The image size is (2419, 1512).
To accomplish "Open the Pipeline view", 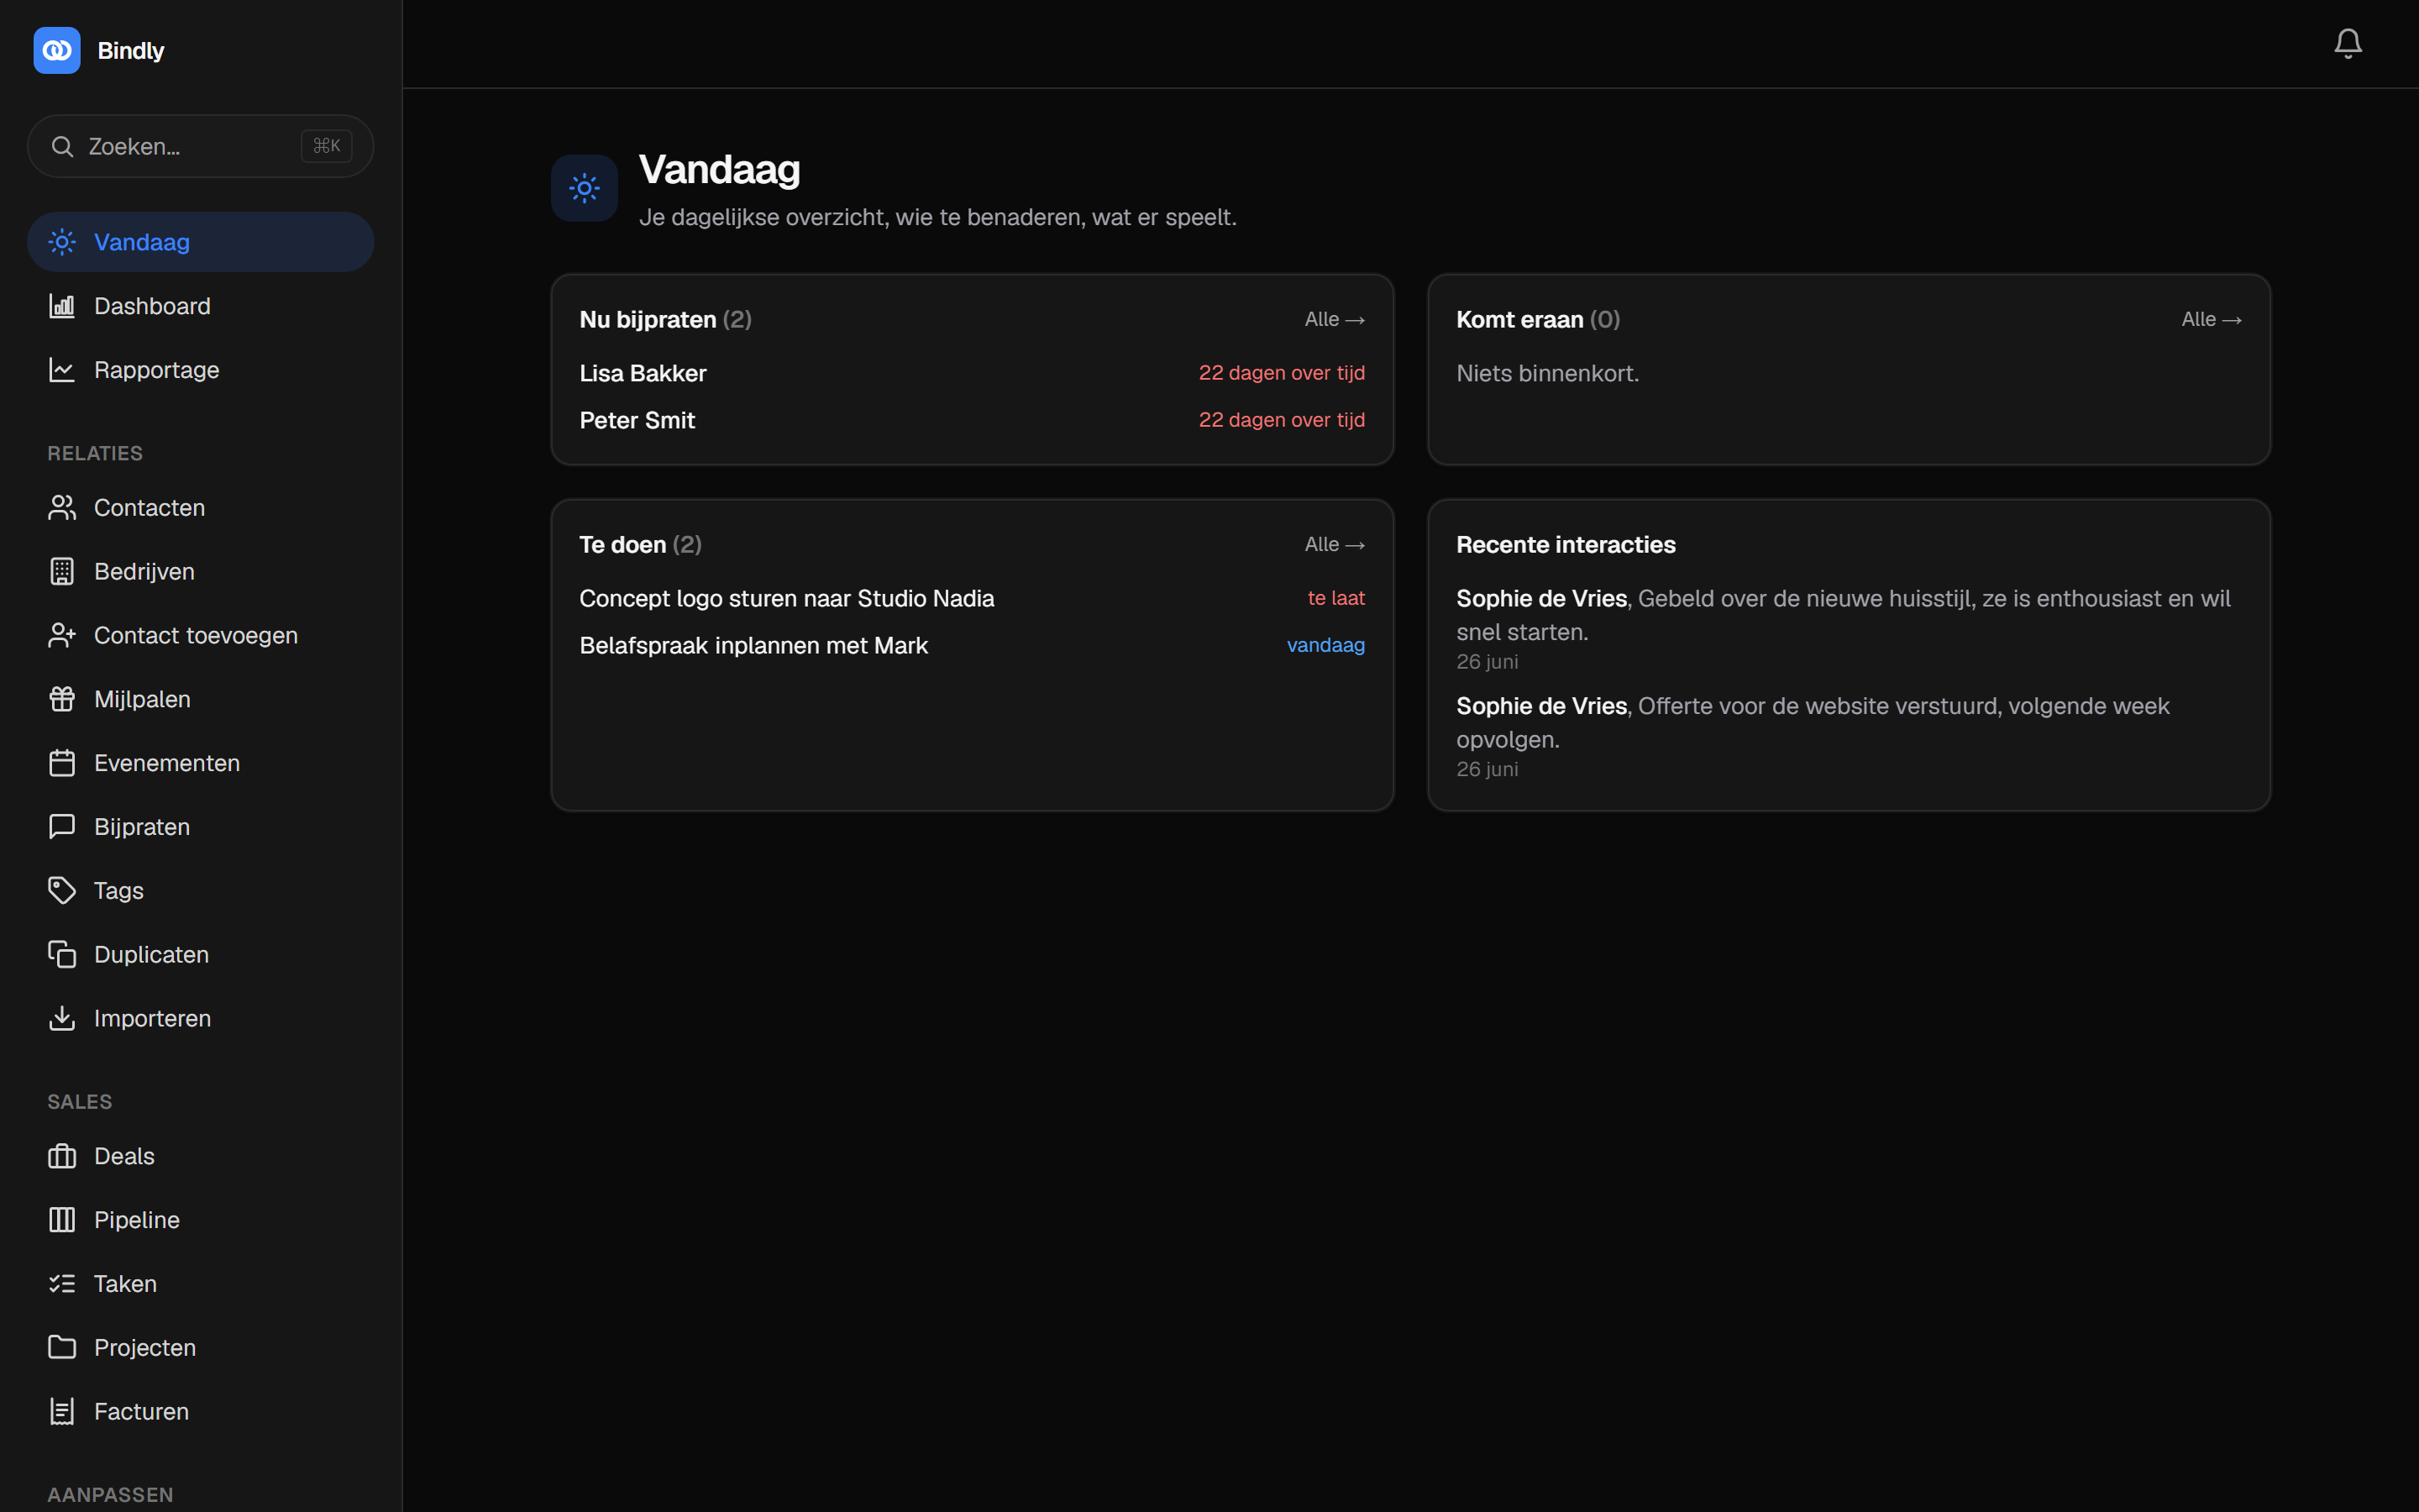I will tap(201, 1220).
